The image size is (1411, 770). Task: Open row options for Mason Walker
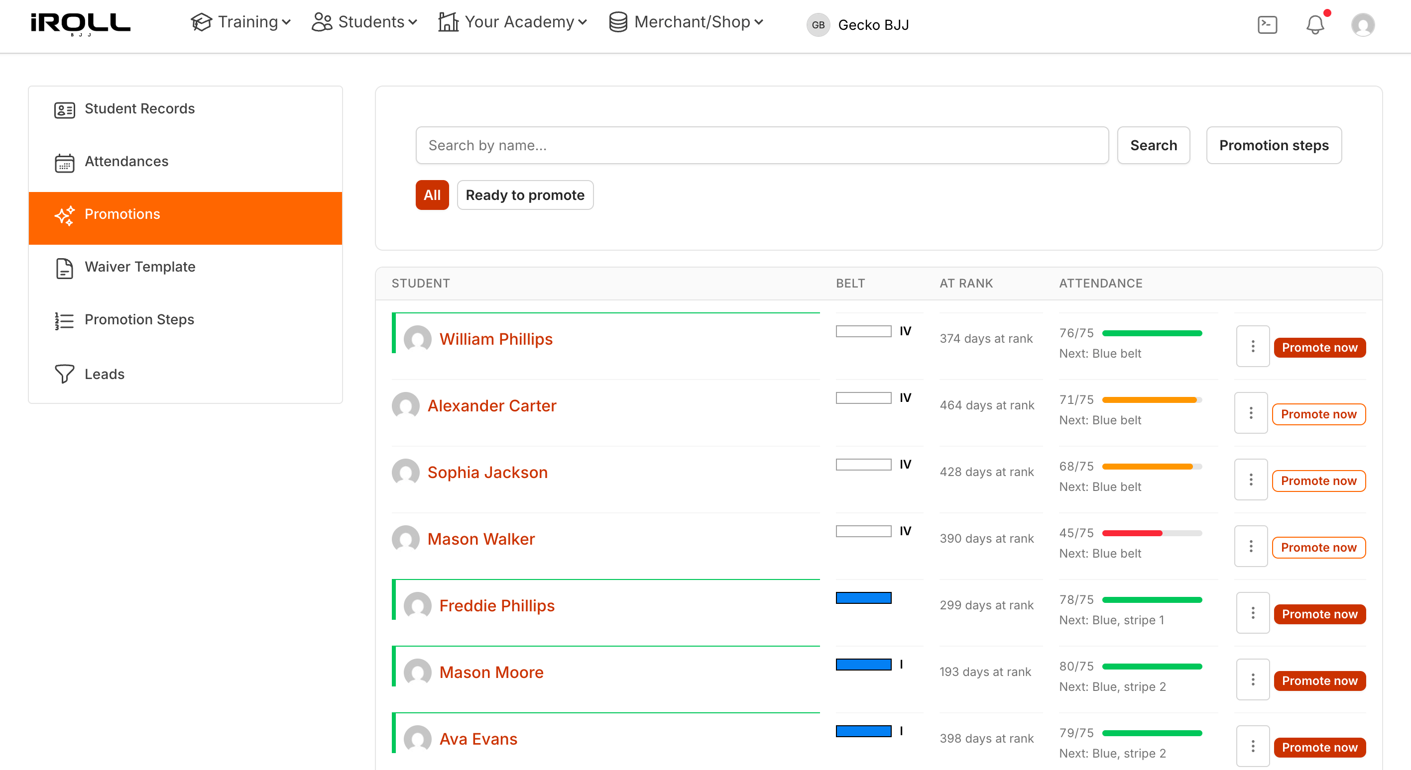tap(1251, 546)
